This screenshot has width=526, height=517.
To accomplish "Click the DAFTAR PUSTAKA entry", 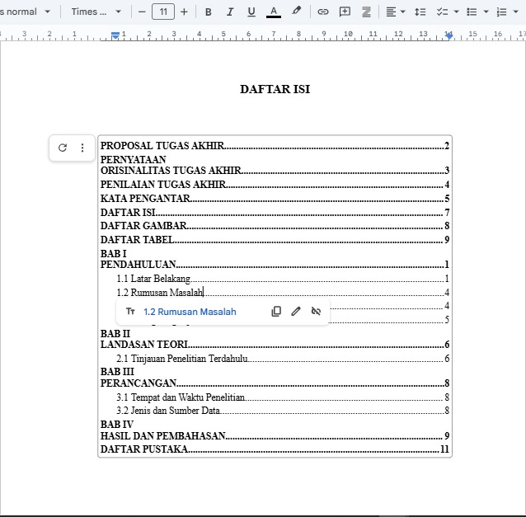I will pyautogui.click(x=275, y=449).
